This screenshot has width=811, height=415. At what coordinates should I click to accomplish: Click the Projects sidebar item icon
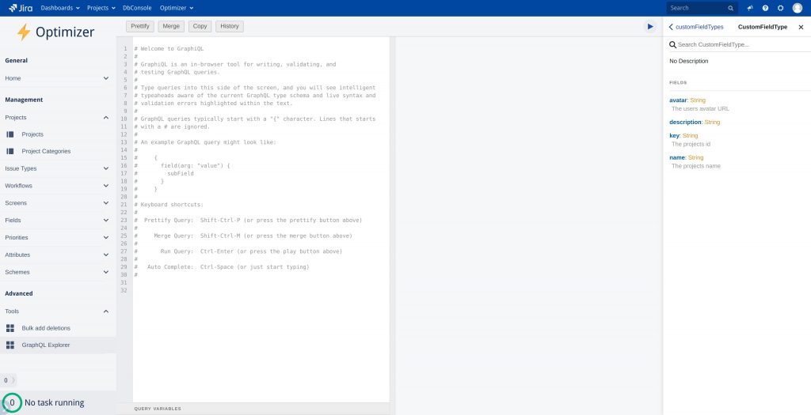point(10,134)
